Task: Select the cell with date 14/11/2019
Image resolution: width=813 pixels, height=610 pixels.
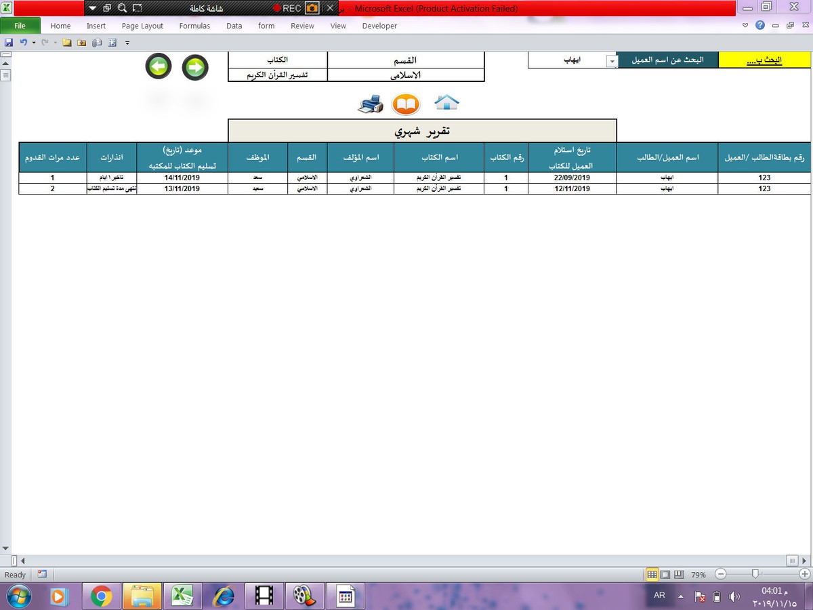Action: coord(182,178)
